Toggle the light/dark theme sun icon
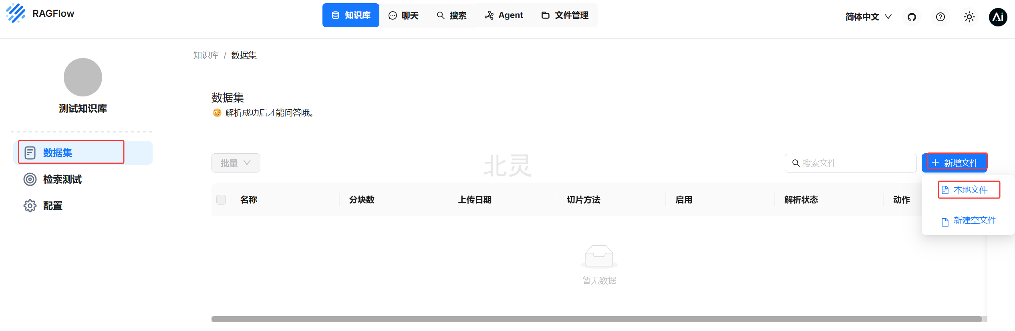 click(969, 17)
